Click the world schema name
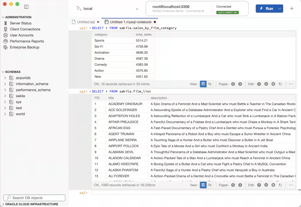301x207 pixels. pyautogui.click(x=20, y=114)
